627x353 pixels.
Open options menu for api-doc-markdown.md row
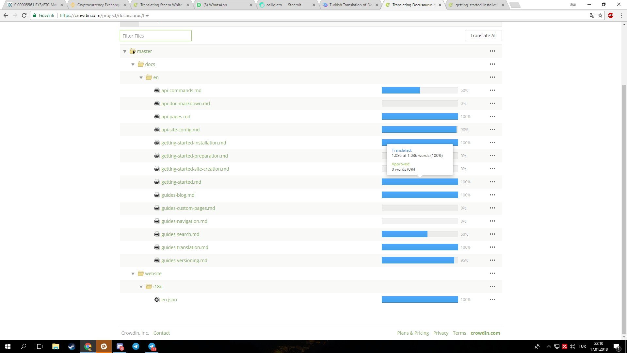point(492,103)
